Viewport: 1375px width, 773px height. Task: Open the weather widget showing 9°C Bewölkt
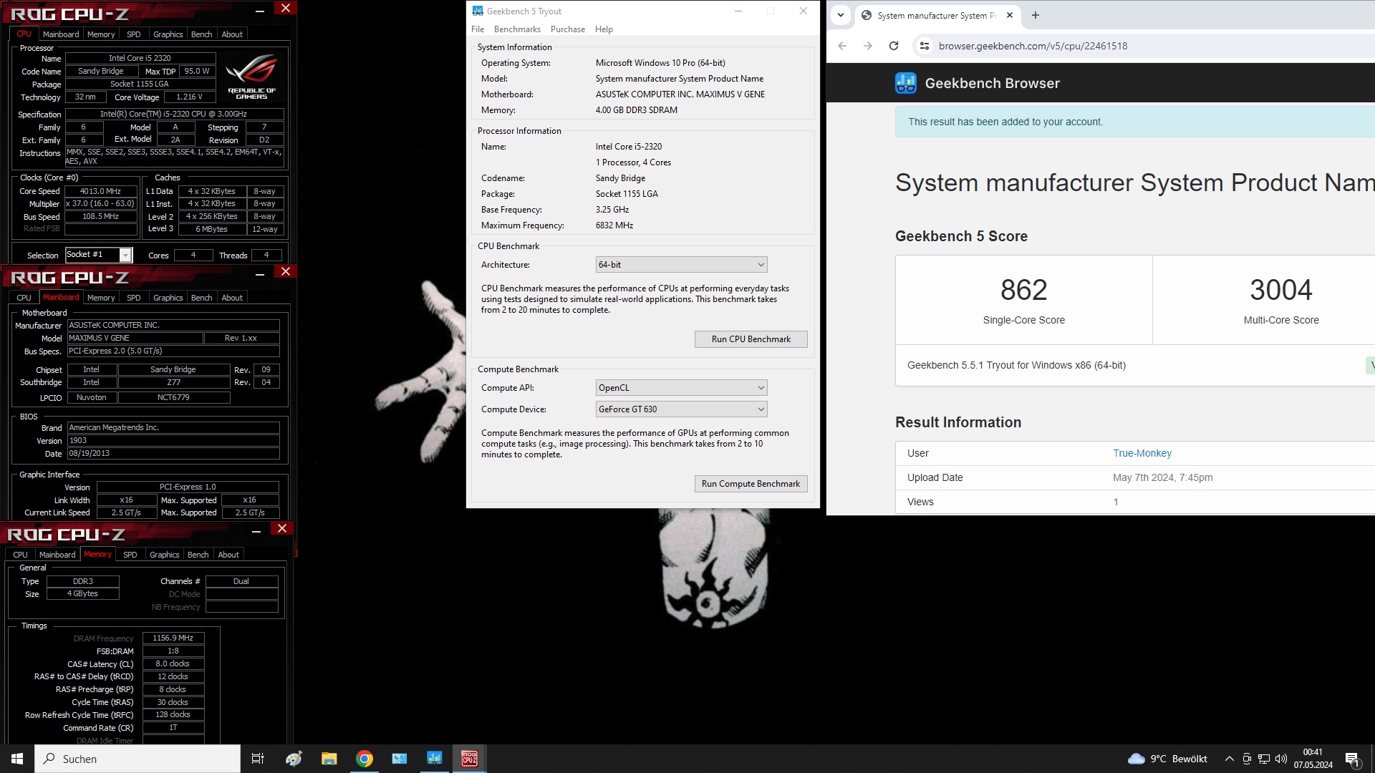(x=1167, y=759)
